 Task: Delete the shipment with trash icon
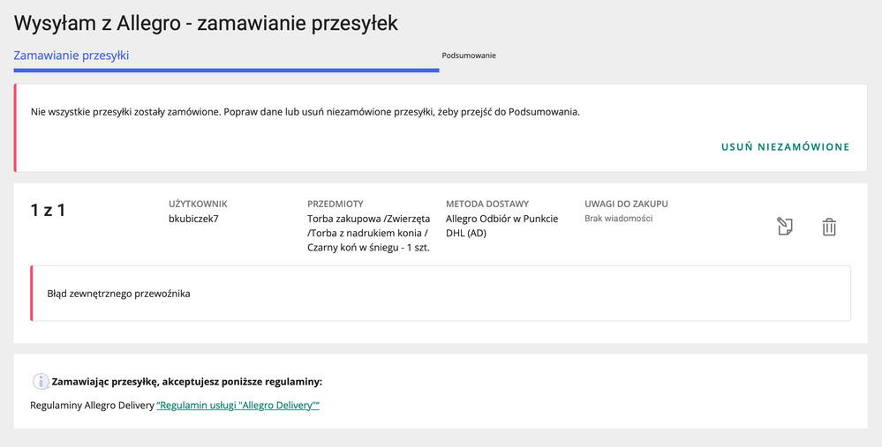(829, 227)
